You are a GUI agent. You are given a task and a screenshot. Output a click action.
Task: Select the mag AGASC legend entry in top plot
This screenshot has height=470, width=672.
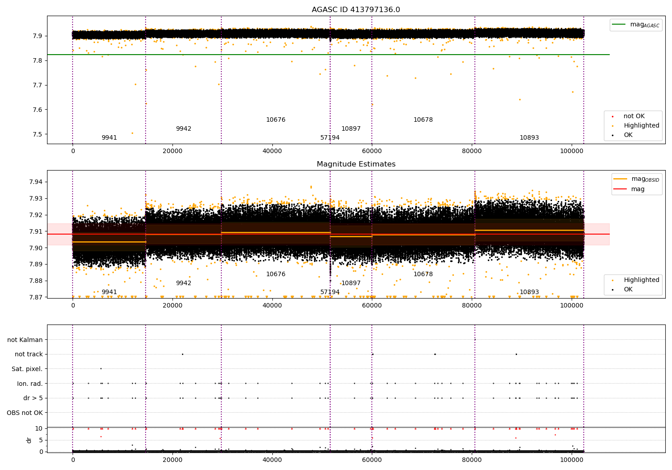(636, 25)
